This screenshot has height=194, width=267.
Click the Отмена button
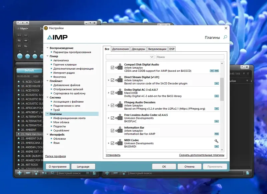[189, 167]
